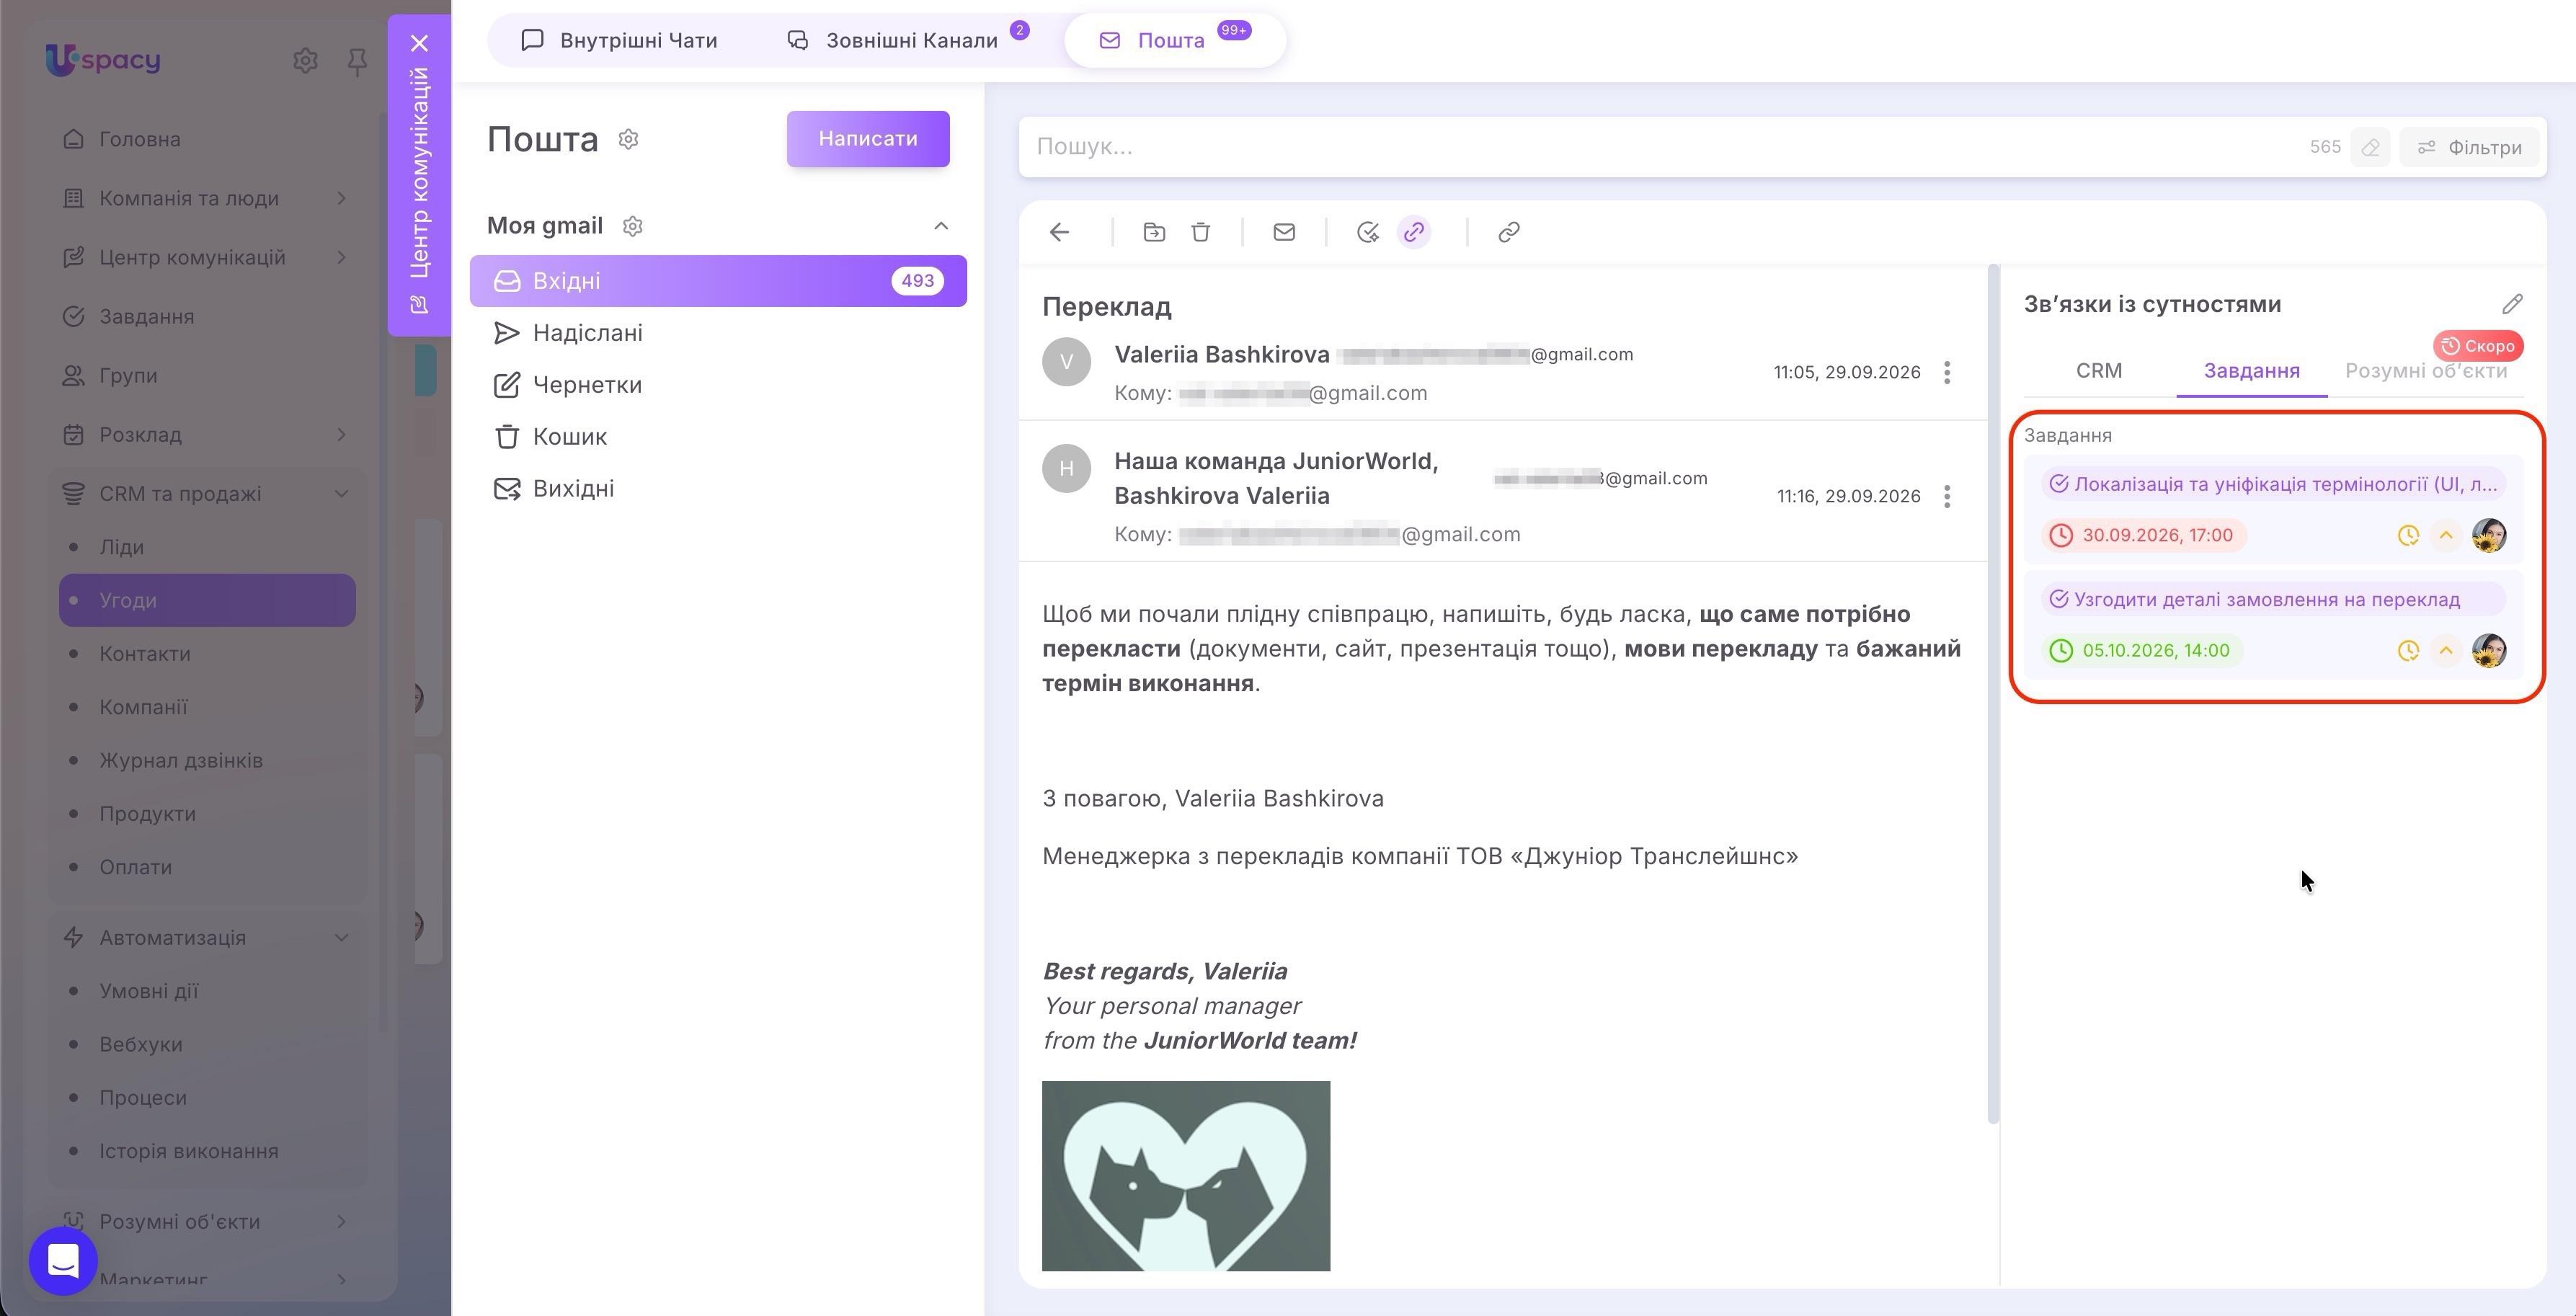The height and width of the screenshot is (1316, 2576).
Task: Collapse Автоматизація section
Action: tap(341, 937)
